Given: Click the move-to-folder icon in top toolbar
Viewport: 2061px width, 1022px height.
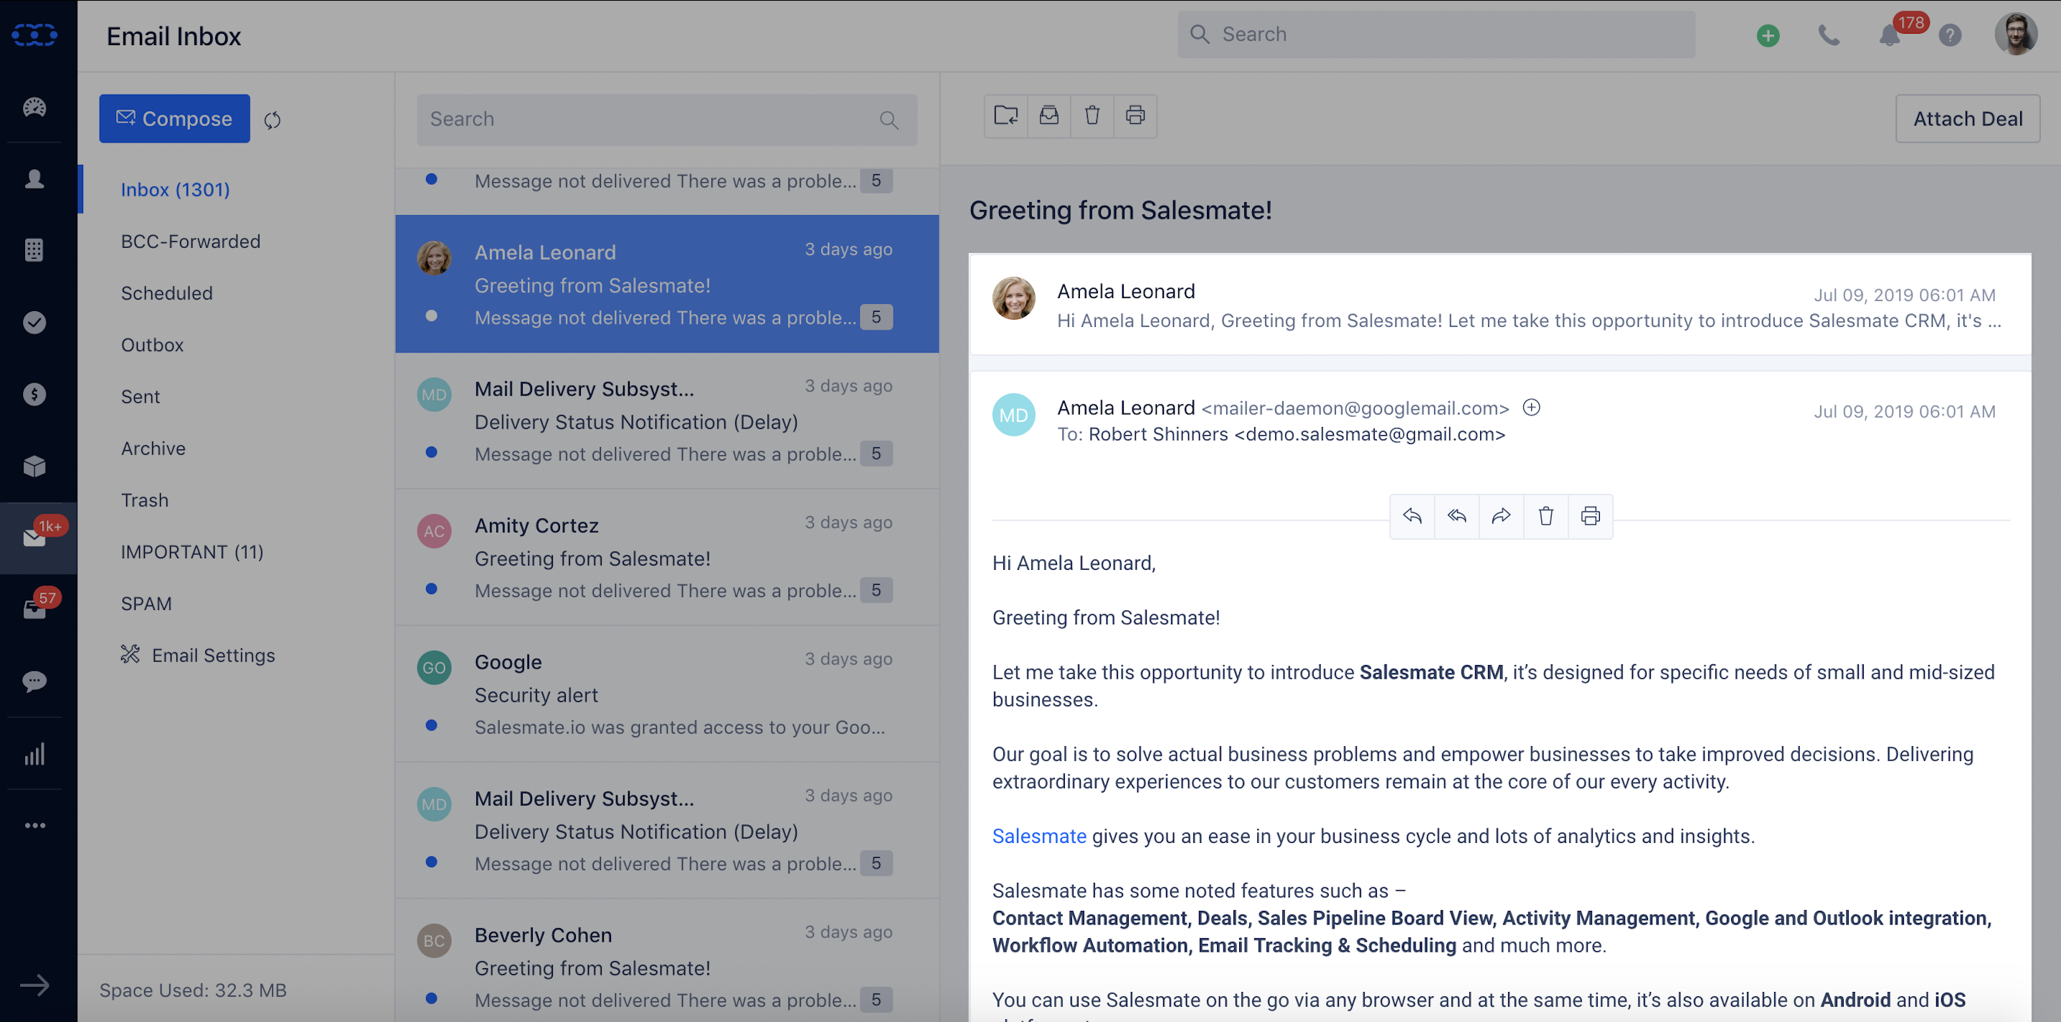Looking at the screenshot, I should click(x=1005, y=115).
